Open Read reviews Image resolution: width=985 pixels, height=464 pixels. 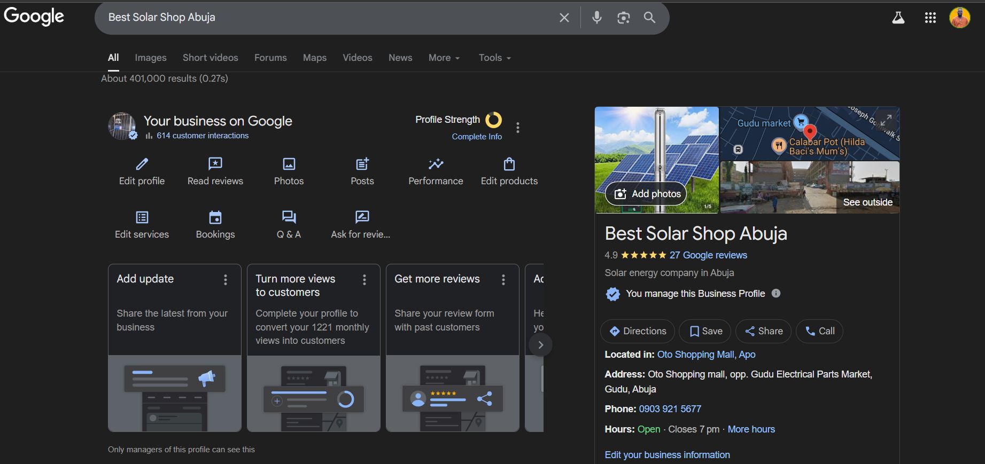point(215,172)
